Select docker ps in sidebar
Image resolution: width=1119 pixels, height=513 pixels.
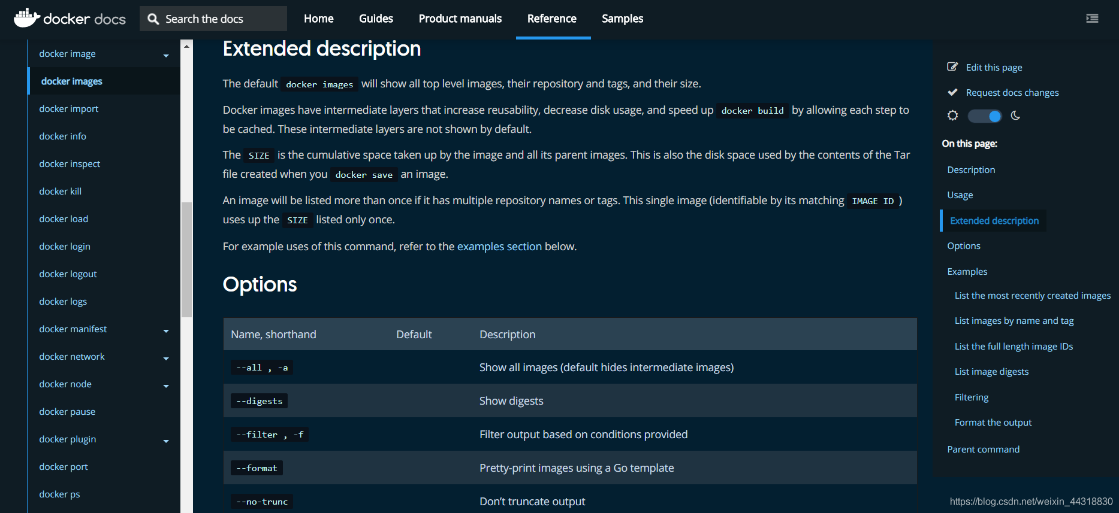tap(59, 494)
